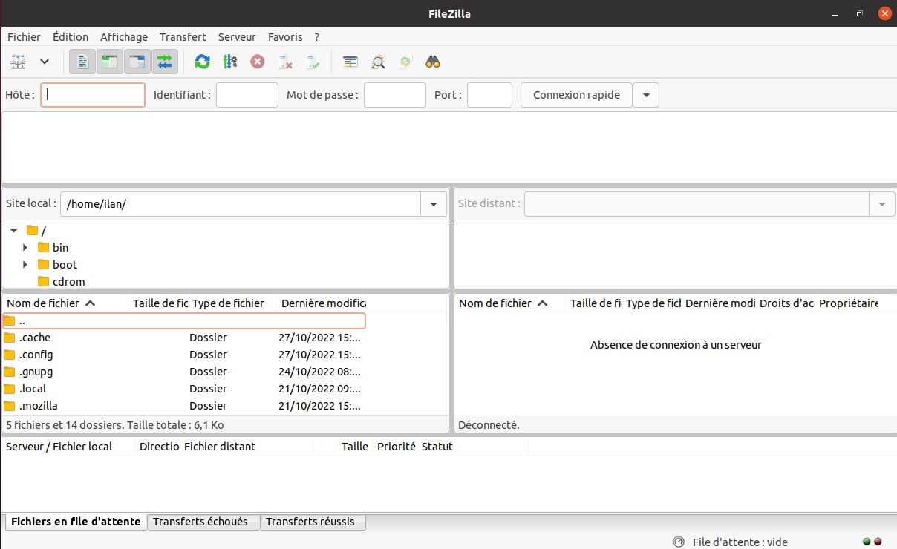The height and width of the screenshot is (549, 897).
Task: Click the Serveur / Fichier local queue column
Action: click(x=69, y=447)
